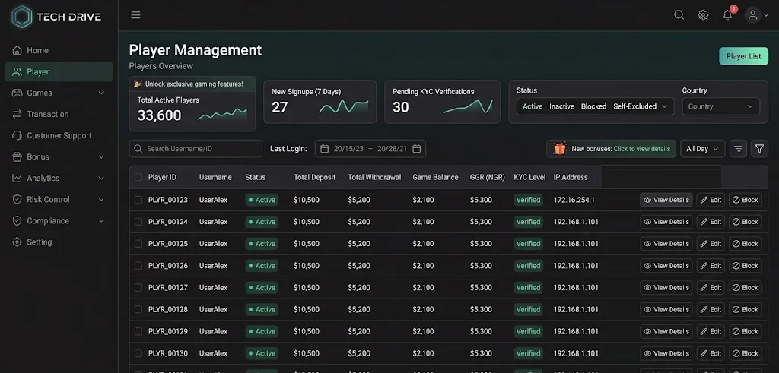This screenshot has height=373, width=779.
Task: Check the box for PLYR_00130
Action: click(x=138, y=353)
